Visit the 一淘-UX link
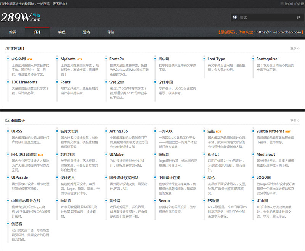The height and width of the screenshot is (251, 305). pyautogui.click(x=165, y=131)
